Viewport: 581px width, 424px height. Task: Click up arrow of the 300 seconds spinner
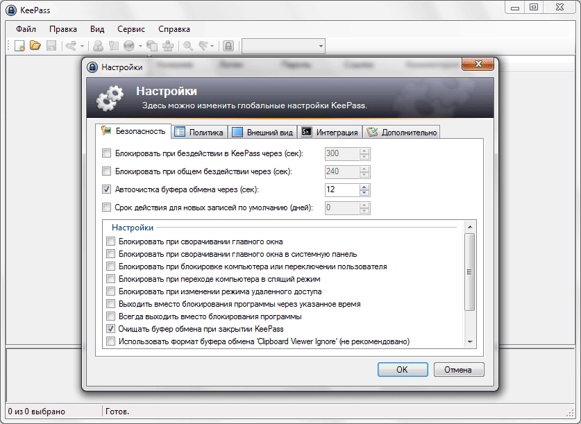pyautogui.click(x=364, y=151)
